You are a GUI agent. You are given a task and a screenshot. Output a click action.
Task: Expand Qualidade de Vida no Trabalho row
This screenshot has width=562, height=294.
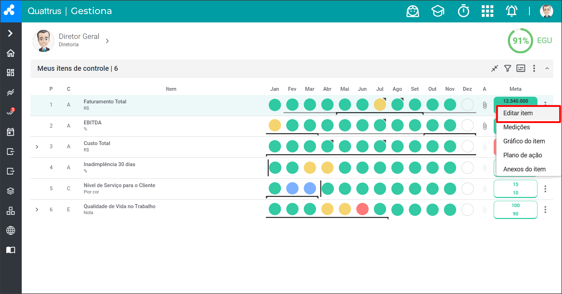tap(37, 210)
